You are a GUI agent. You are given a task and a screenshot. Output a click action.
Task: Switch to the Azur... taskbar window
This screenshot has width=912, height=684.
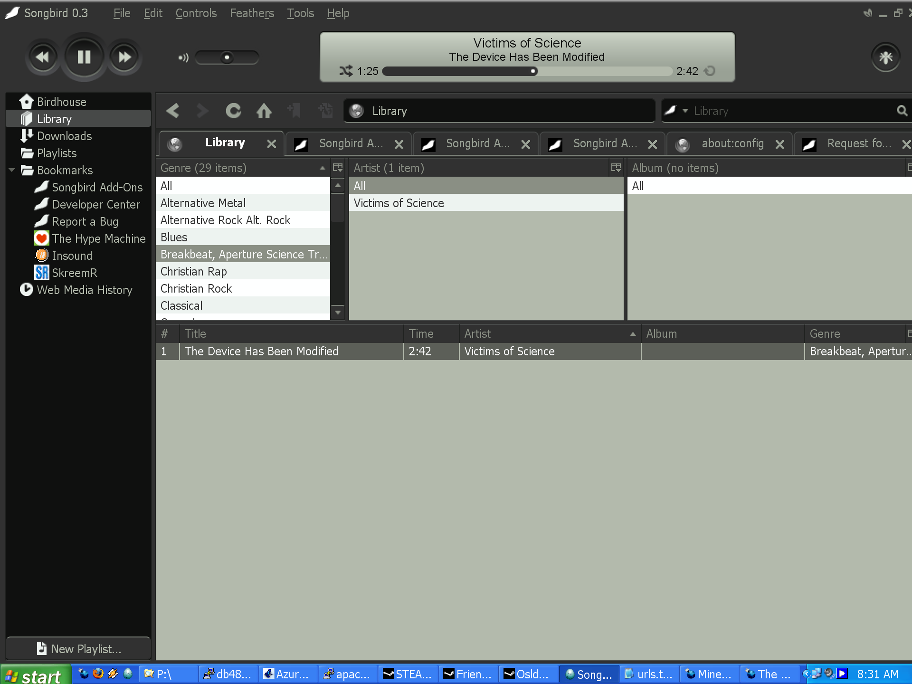coord(288,674)
